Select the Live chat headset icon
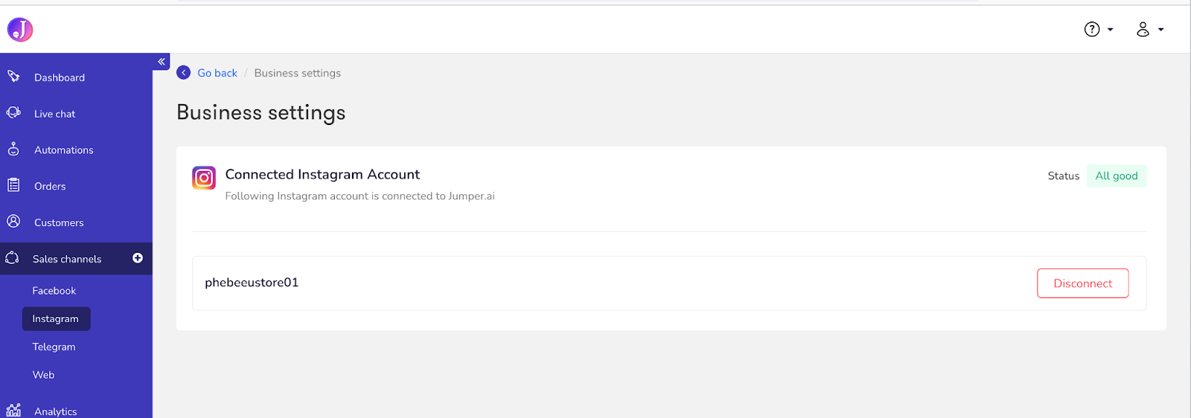The image size is (1191, 418). [x=13, y=112]
